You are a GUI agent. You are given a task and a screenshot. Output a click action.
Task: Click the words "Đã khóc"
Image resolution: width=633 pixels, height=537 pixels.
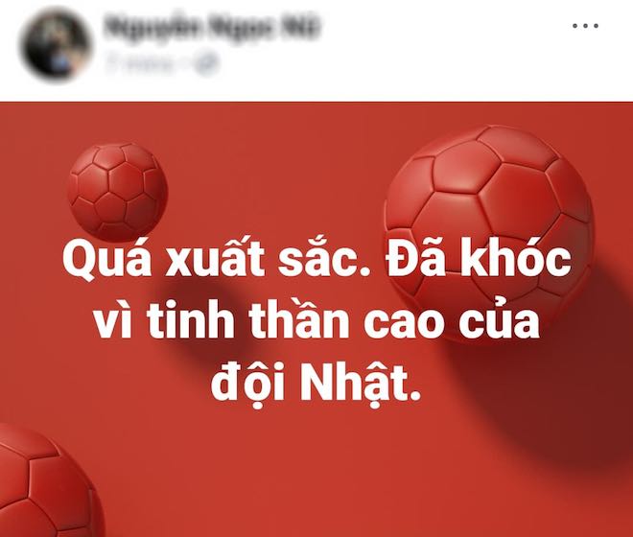478,259
